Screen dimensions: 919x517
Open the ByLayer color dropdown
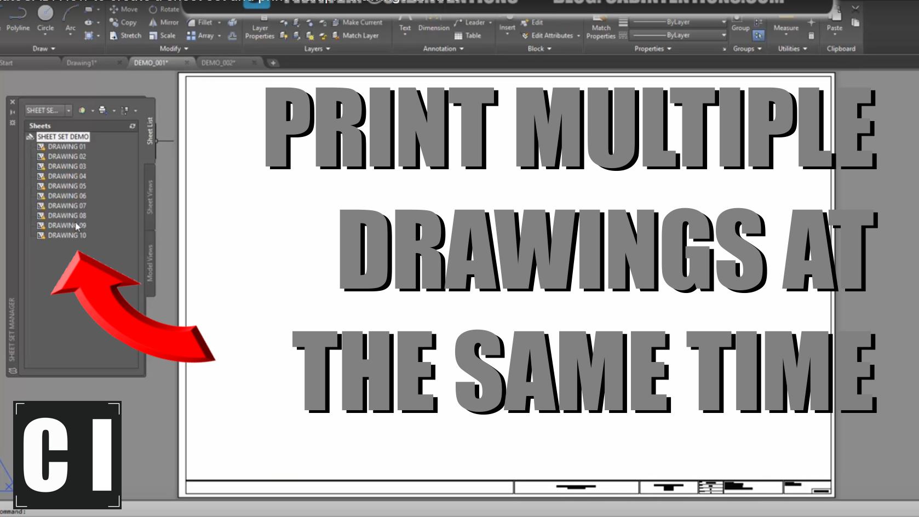(723, 22)
